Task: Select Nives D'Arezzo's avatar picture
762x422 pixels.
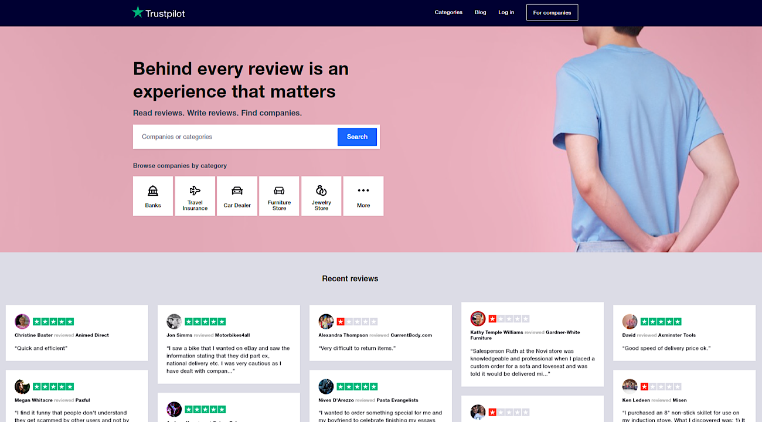Action: pyautogui.click(x=326, y=386)
